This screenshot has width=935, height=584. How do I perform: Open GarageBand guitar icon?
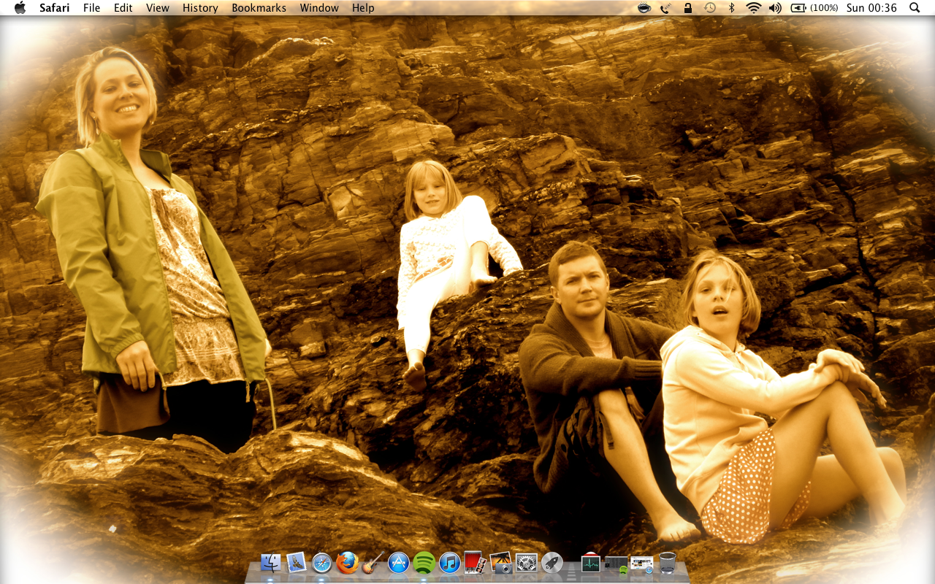pos(373,563)
